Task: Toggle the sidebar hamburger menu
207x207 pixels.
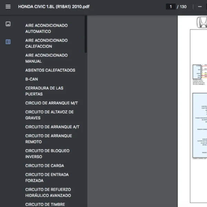Action: click(x=8, y=7)
